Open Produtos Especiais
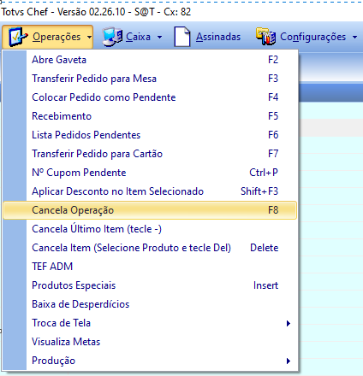The height and width of the screenshot is (376, 363). tap(150, 285)
